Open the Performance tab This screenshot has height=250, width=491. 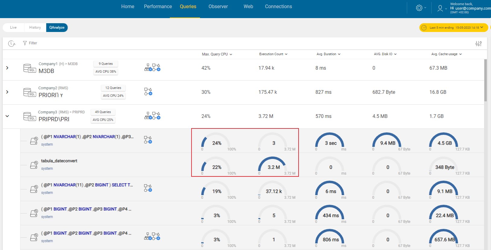(158, 7)
